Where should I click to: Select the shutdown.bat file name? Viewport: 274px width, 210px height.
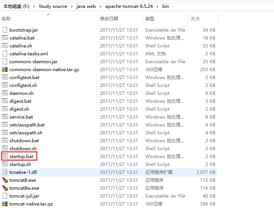tap(24, 140)
